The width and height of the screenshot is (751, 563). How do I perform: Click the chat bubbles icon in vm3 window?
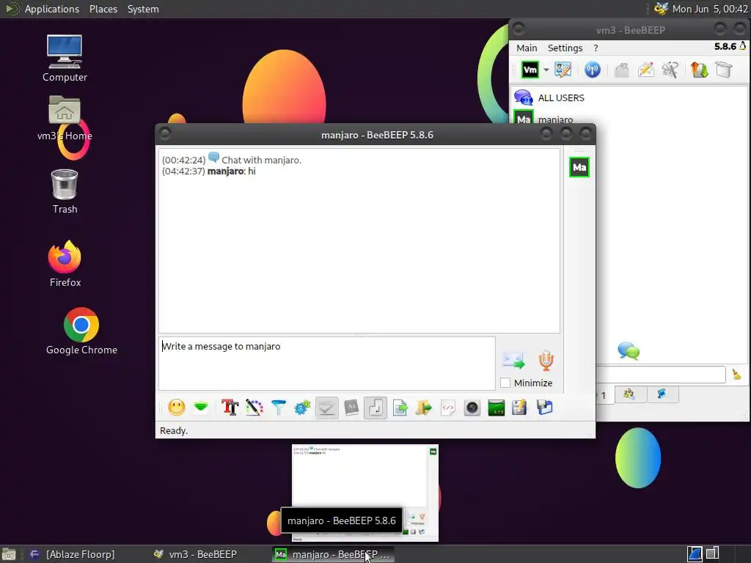pyautogui.click(x=629, y=351)
